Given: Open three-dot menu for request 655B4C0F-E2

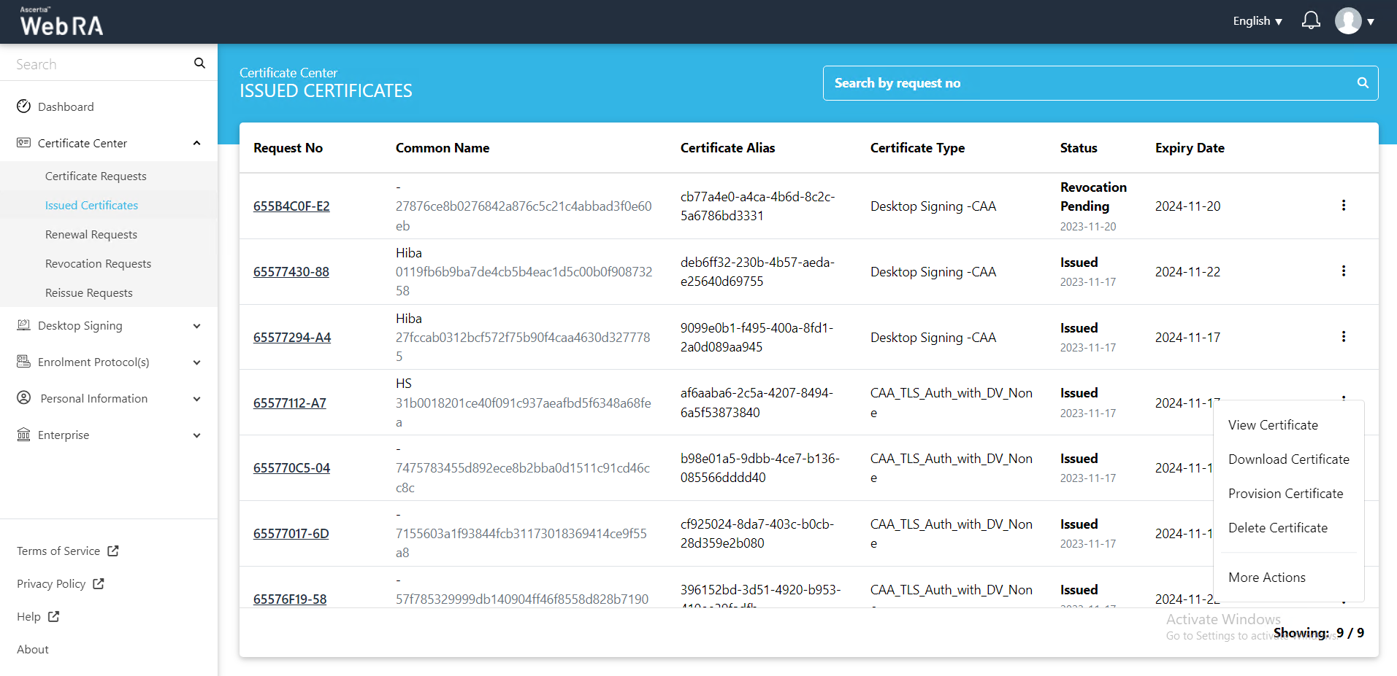Looking at the screenshot, I should pos(1343,206).
